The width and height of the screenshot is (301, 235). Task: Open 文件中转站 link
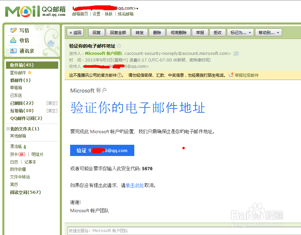point(20,177)
